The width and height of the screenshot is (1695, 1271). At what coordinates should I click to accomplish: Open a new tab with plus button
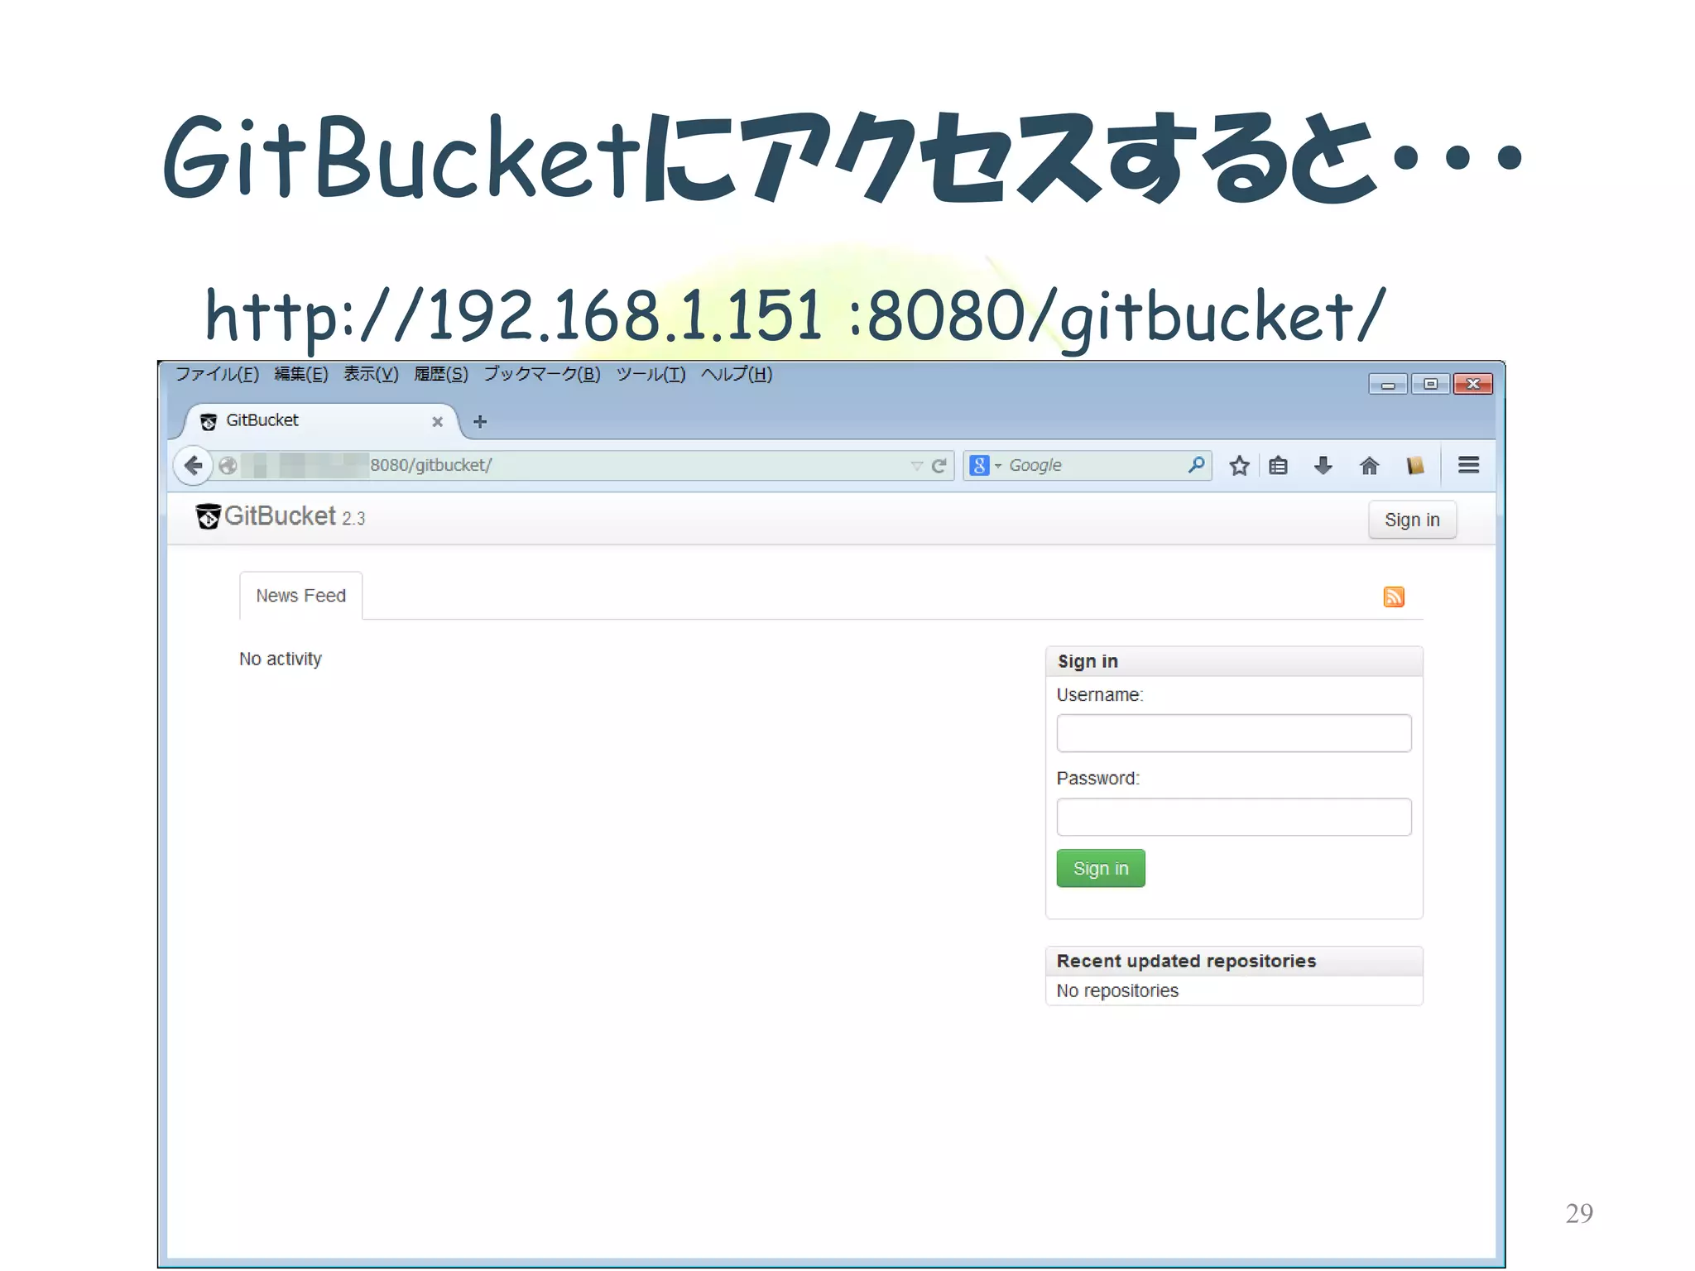point(480,422)
